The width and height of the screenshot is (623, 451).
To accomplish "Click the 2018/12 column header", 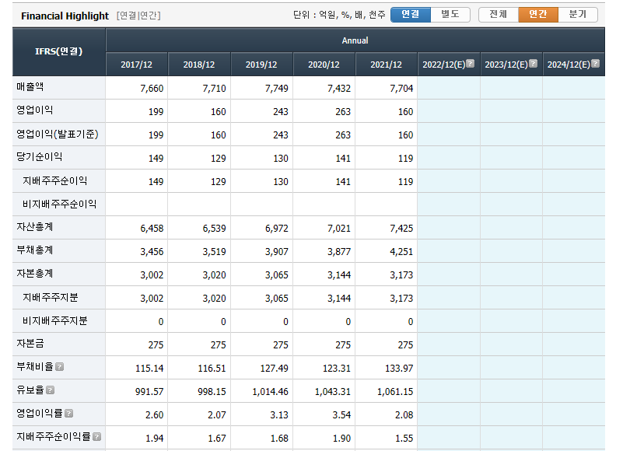I will click(199, 65).
